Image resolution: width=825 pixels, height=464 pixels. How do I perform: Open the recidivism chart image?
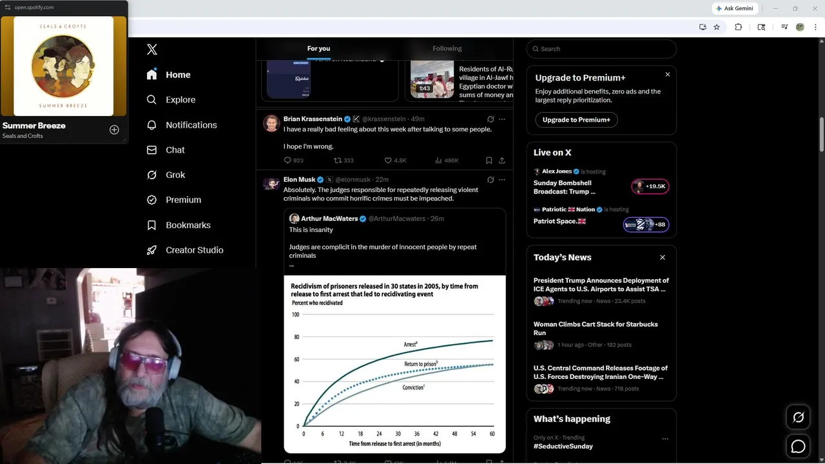(x=394, y=364)
